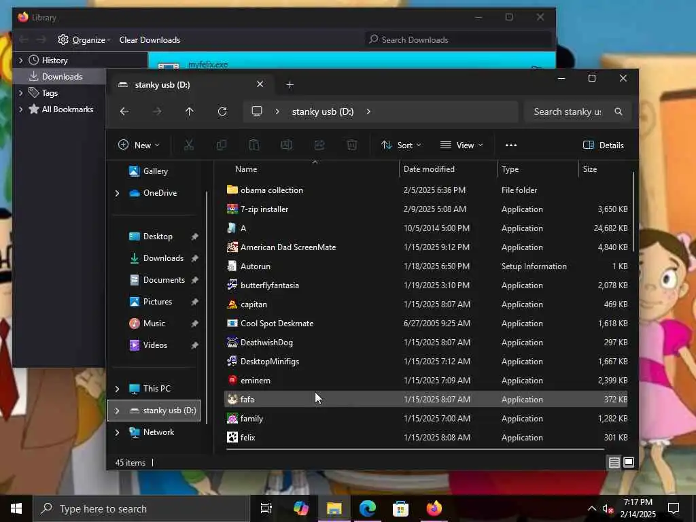Image resolution: width=696 pixels, height=522 pixels.
Task: Click Search Downloads field in Library
Action: coord(457,40)
